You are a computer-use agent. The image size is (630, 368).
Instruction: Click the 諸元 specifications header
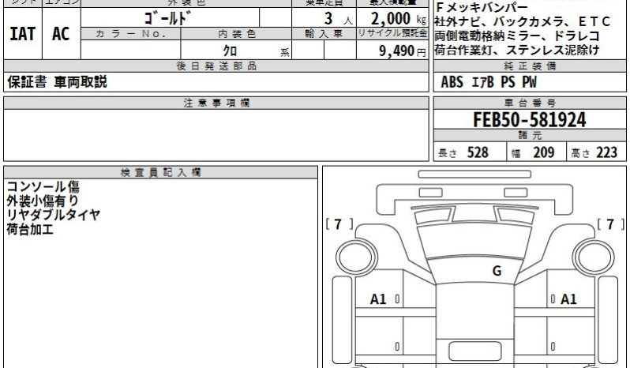530,135
